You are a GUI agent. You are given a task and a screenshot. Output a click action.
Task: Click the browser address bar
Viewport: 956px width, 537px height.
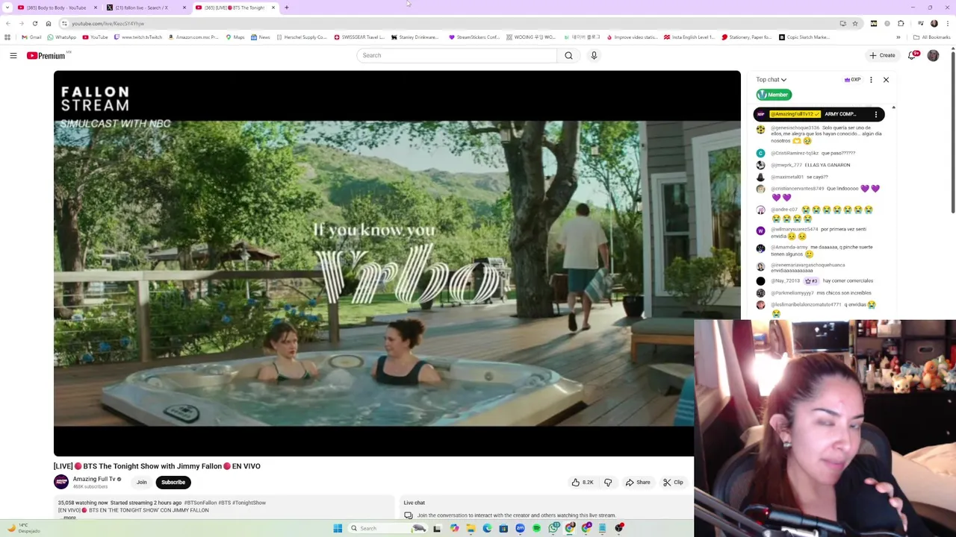point(448,23)
